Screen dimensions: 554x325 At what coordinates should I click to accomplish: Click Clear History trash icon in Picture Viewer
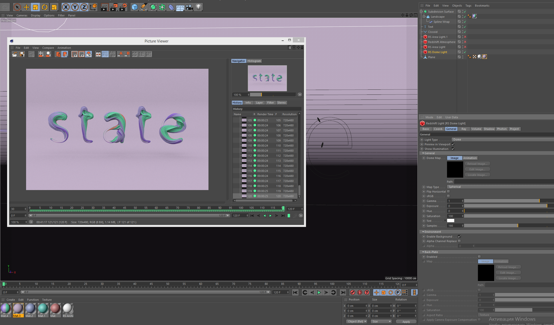click(58, 54)
